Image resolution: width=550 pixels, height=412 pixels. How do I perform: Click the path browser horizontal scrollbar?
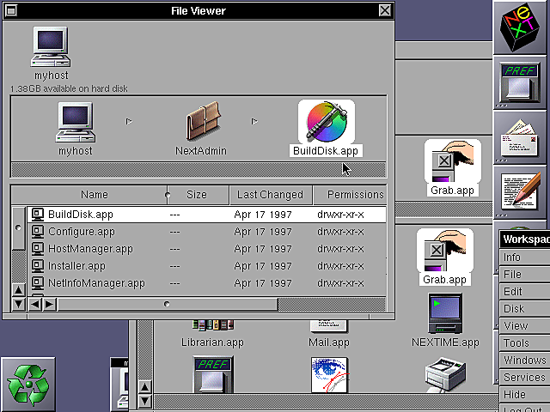point(199,170)
